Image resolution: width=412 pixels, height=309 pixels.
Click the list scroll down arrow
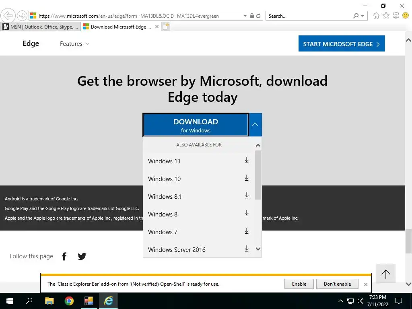tap(258, 249)
